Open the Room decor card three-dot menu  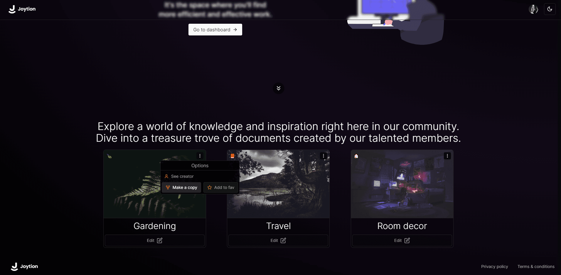(x=447, y=156)
